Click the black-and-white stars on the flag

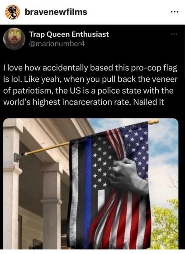[x=101, y=164]
